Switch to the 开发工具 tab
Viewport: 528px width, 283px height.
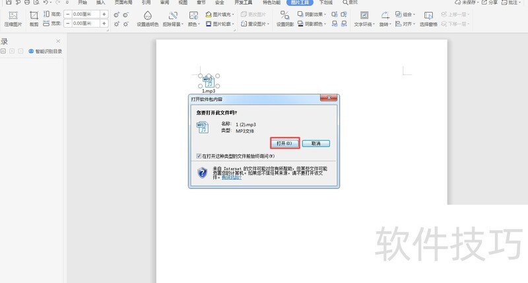click(x=243, y=3)
